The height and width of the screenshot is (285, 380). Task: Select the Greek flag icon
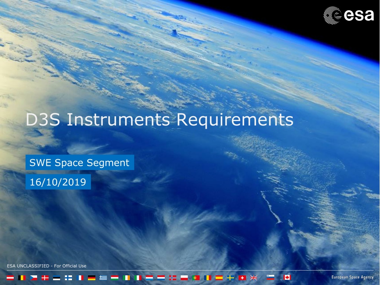(103, 278)
